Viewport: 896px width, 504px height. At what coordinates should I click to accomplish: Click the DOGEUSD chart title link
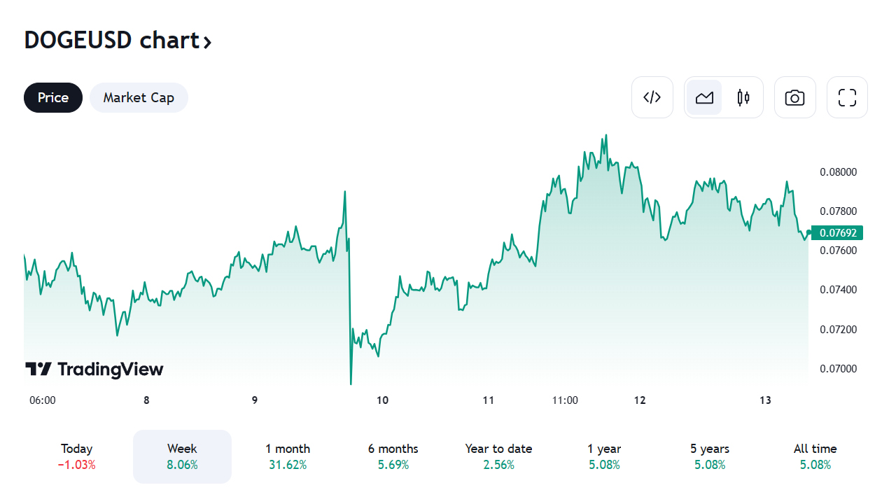tap(112, 41)
